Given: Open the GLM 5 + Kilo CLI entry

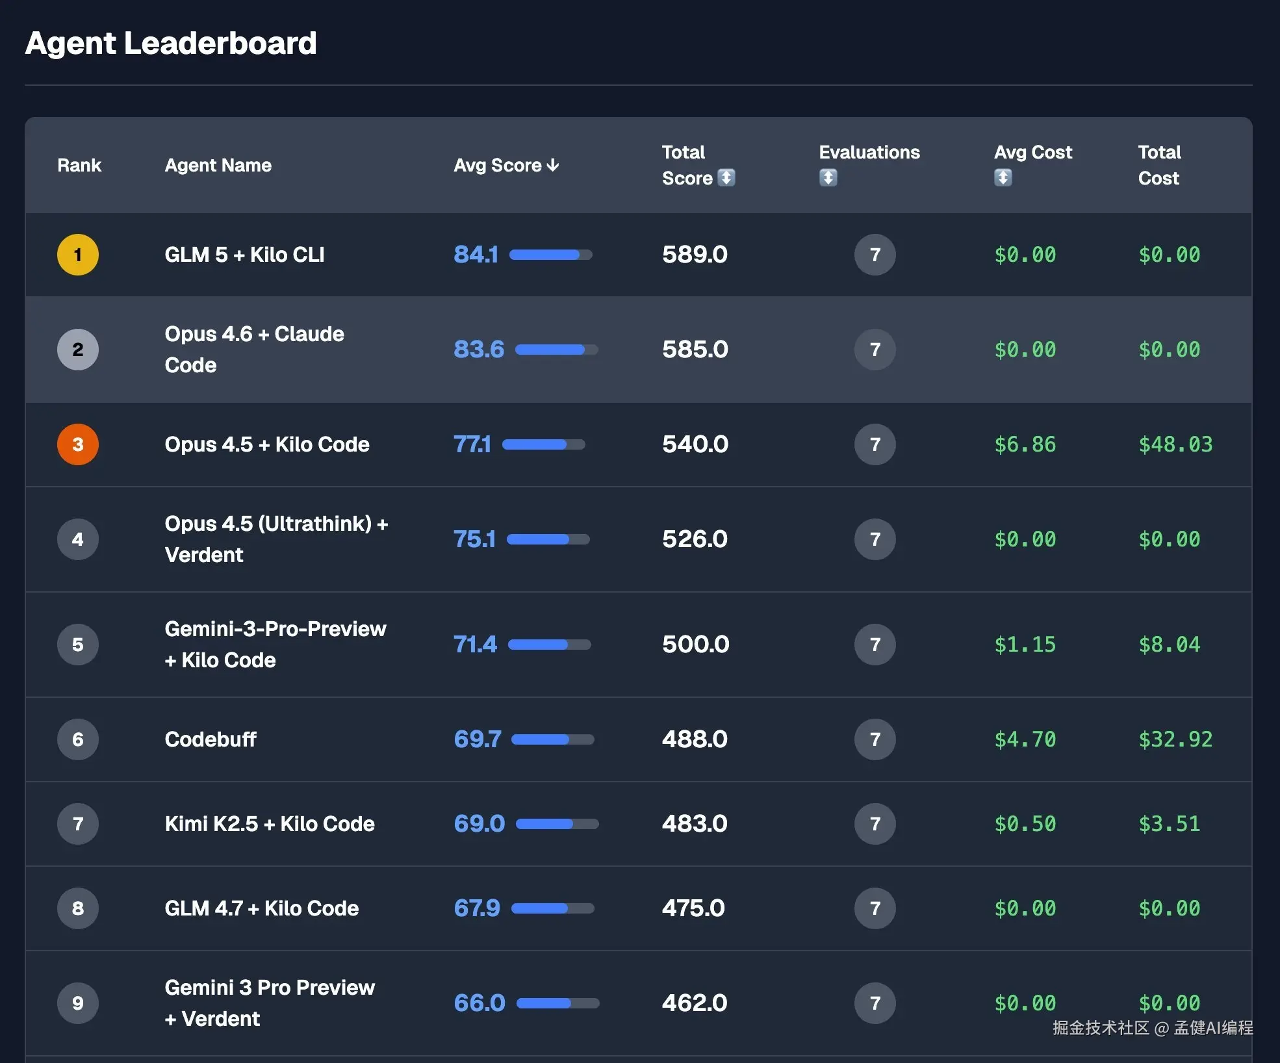Looking at the screenshot, I should pyautogui.click(x=244, y=255).
